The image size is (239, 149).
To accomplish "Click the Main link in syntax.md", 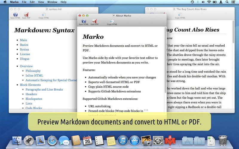I will pyautogui.click(x=23, y=40).
